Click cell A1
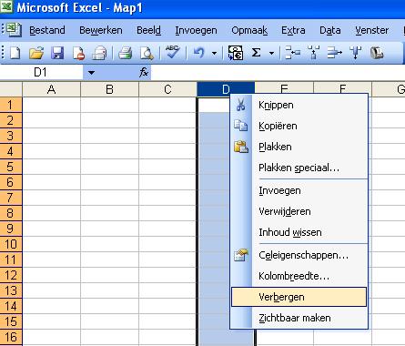 click(52, 105)
